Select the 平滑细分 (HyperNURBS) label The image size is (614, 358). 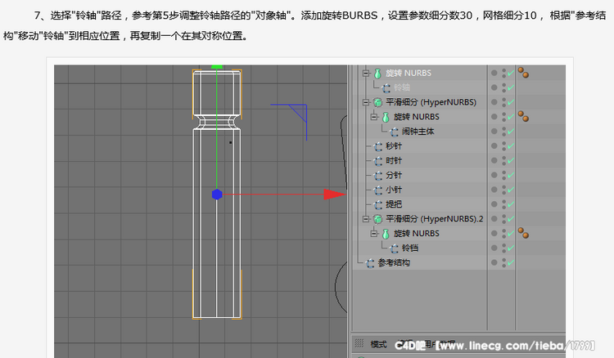point(431,102)
